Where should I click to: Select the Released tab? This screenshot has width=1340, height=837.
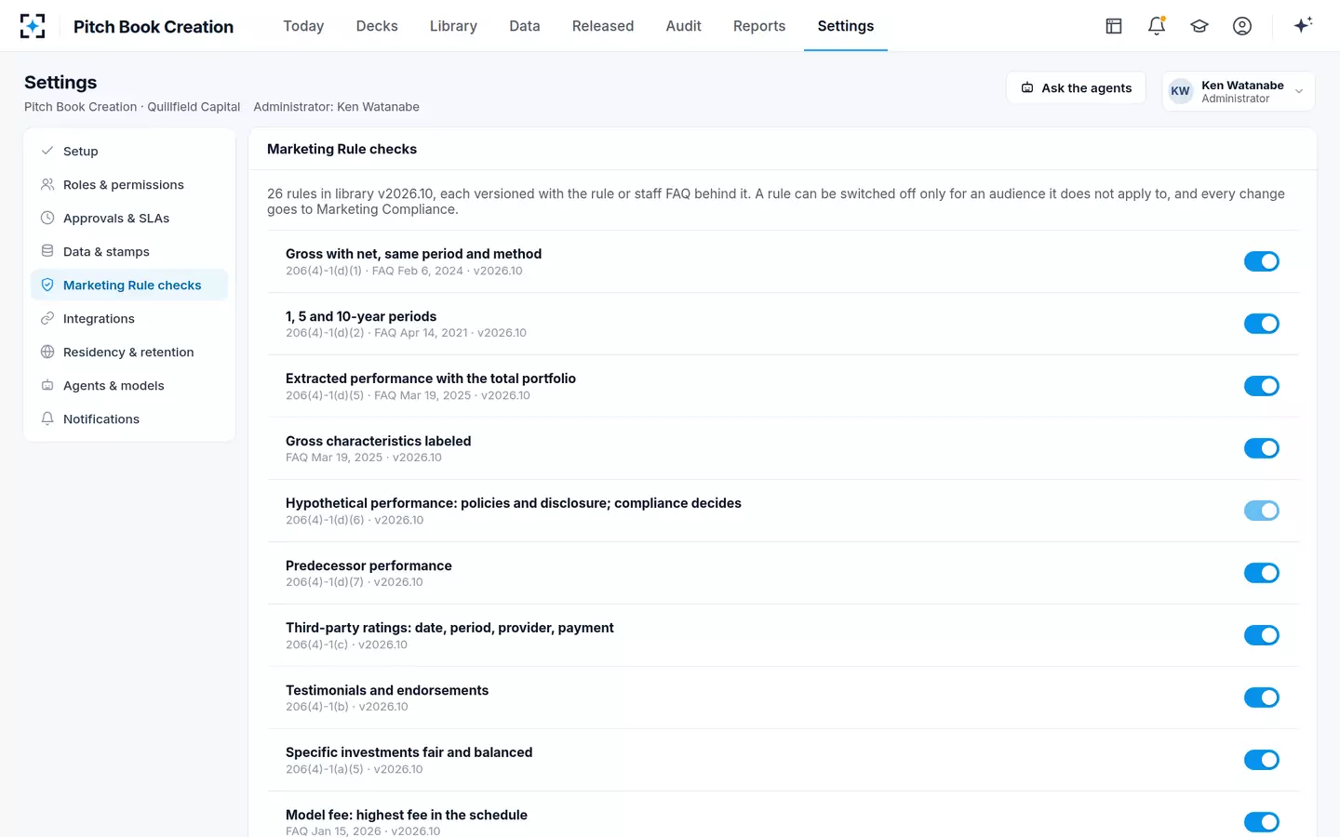(603, 26)
